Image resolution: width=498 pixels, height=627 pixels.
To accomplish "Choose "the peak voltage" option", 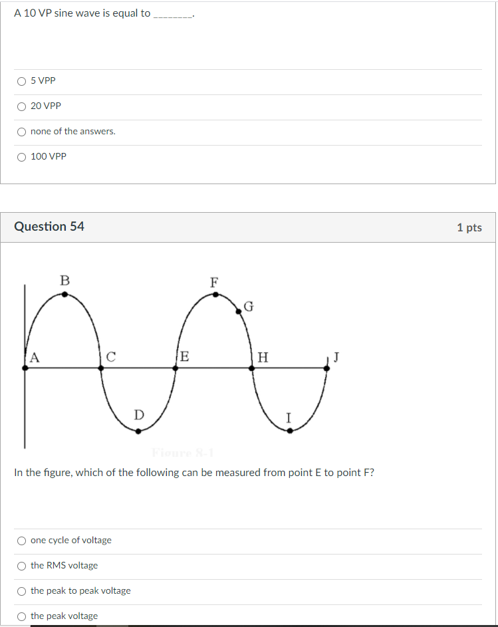I will point(21,616).
